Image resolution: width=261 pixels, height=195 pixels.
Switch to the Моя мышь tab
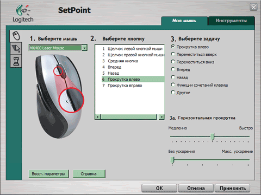click(184, 21)
